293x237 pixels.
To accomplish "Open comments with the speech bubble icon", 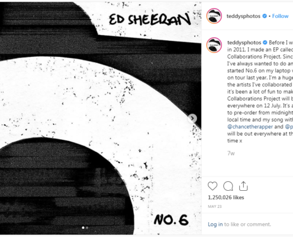I will coord(228,186).
